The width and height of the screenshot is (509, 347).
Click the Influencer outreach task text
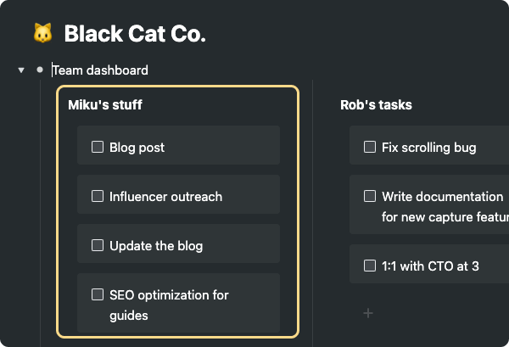click(165, 197)
